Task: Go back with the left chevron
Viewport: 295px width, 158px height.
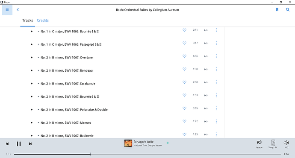Action: 18,9
